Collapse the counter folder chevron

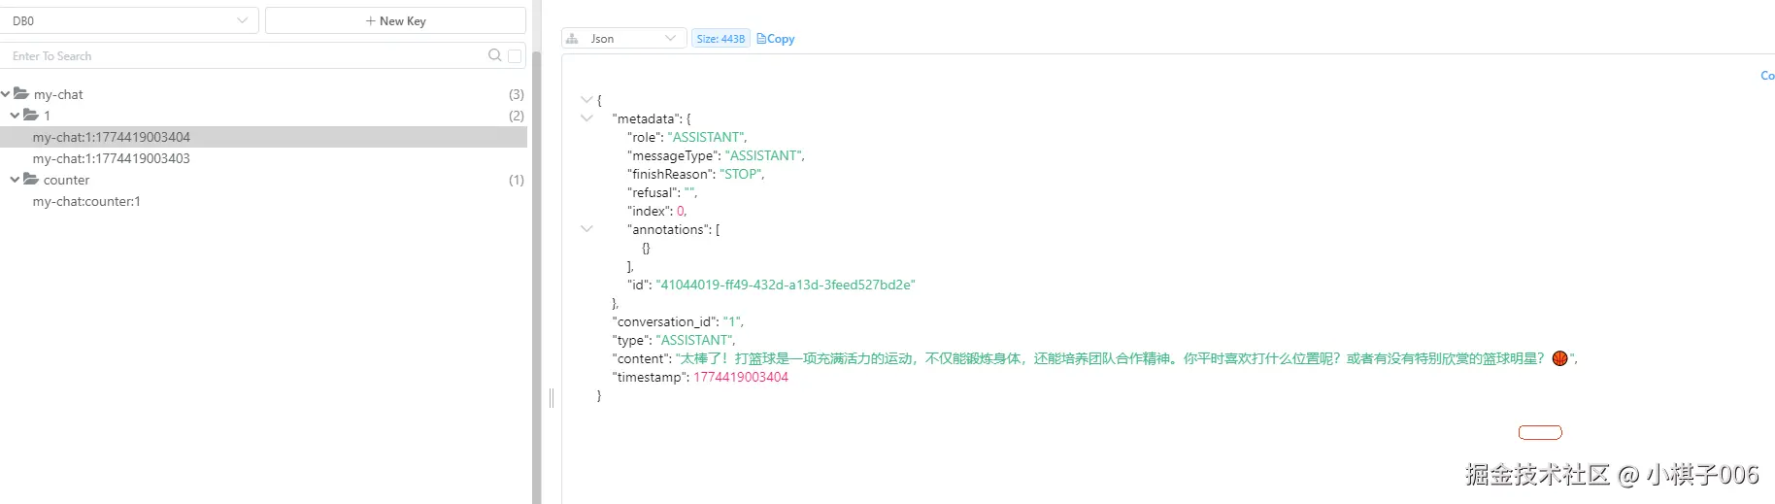[x=15, y=180]
